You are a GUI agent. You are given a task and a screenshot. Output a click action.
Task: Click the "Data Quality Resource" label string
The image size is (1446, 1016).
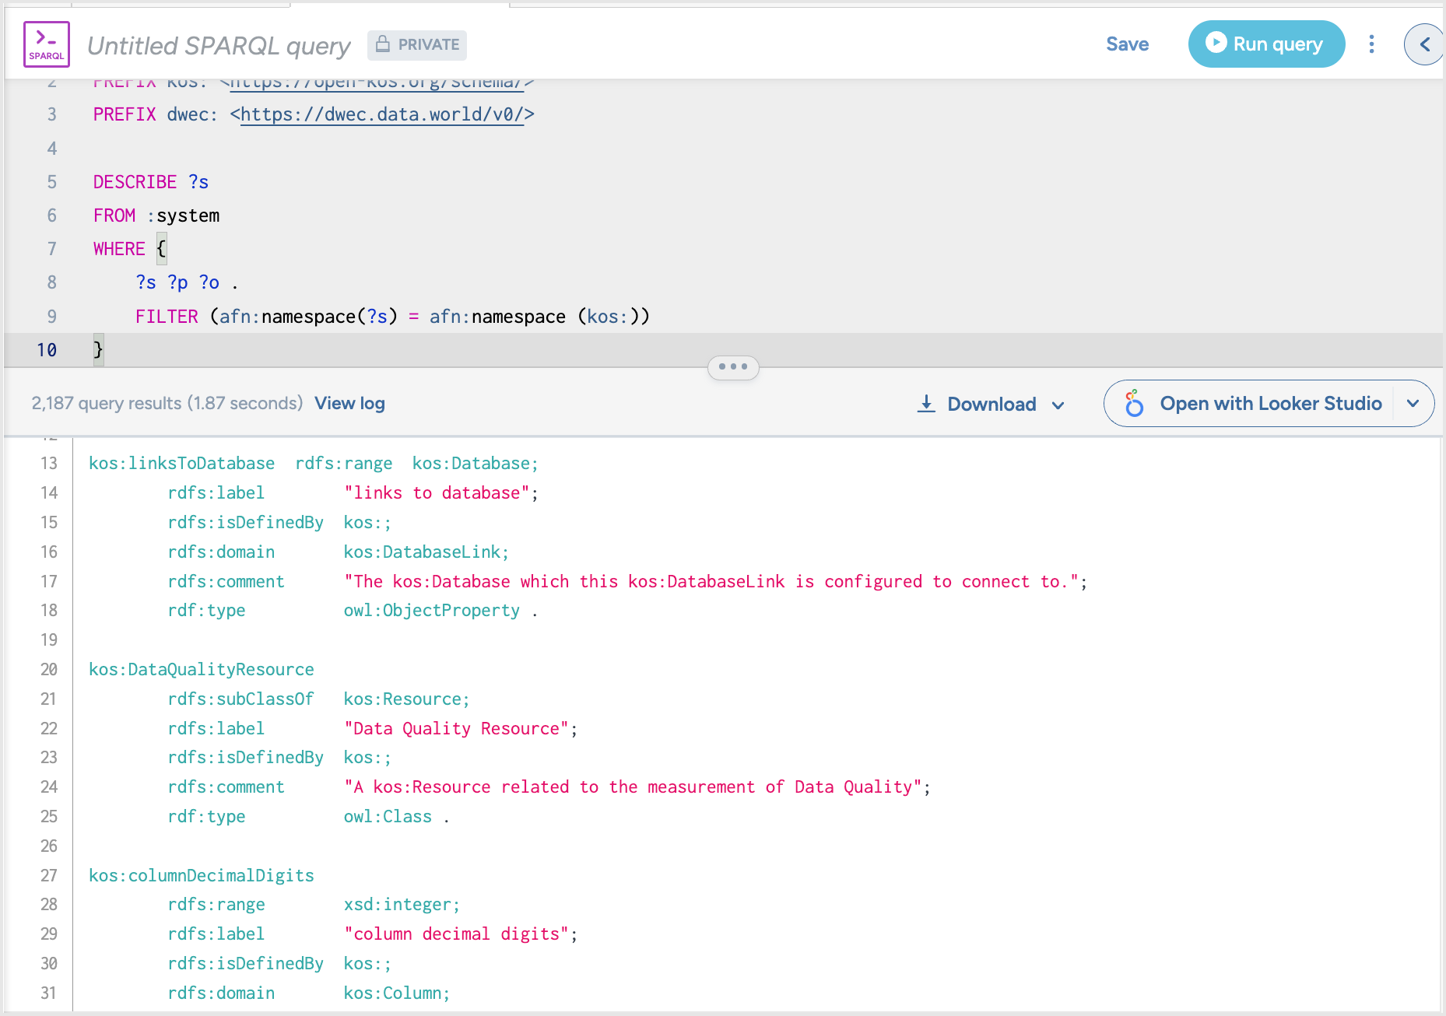[457, 728]
